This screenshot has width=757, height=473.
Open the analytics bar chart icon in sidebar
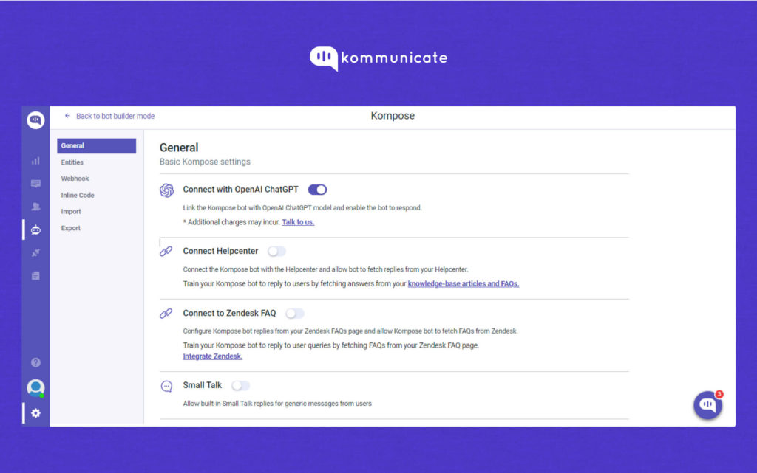pyautogui.click(x=35, y=160)
